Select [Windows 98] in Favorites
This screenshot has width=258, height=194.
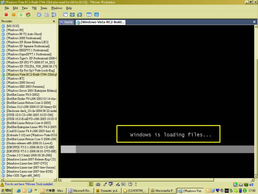tap(15, 30)
